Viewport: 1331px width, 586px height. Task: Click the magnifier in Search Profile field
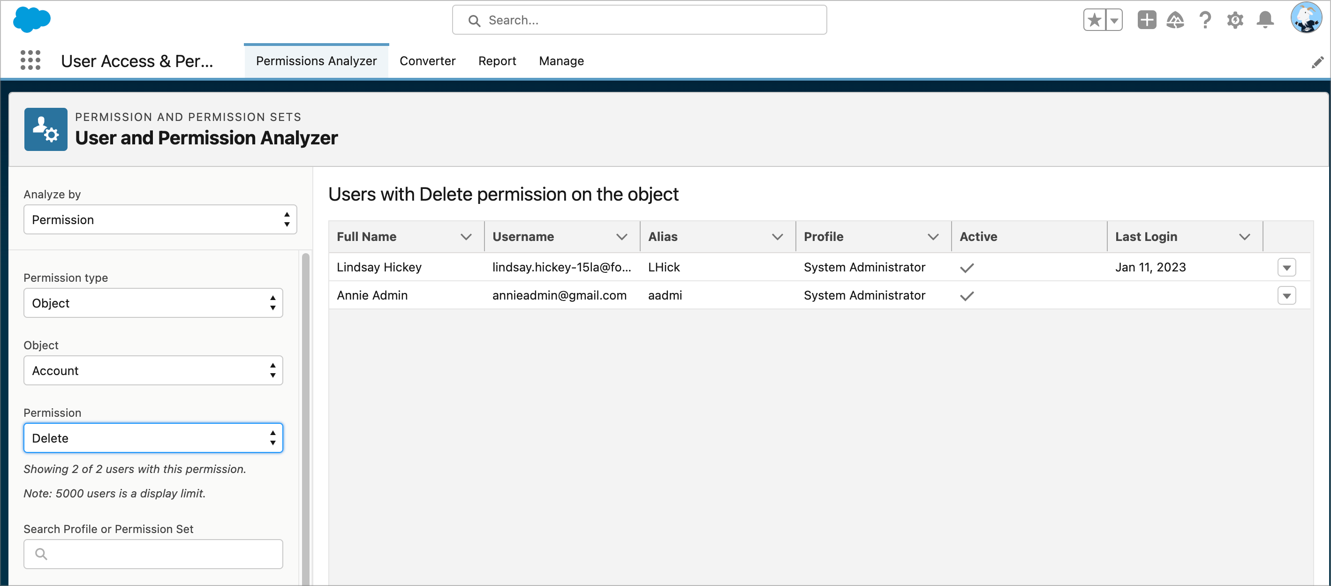[x=41, y=554]
